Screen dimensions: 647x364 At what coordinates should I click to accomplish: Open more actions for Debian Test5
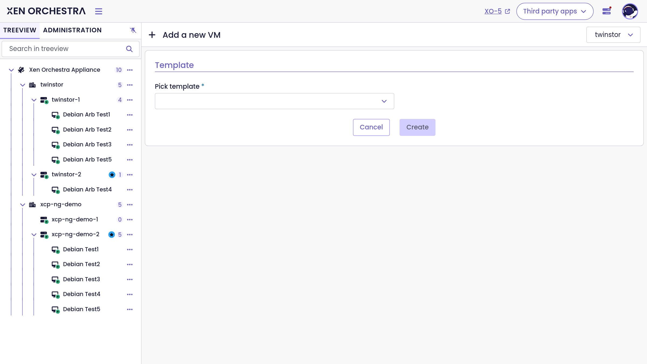tap(130, 310)
